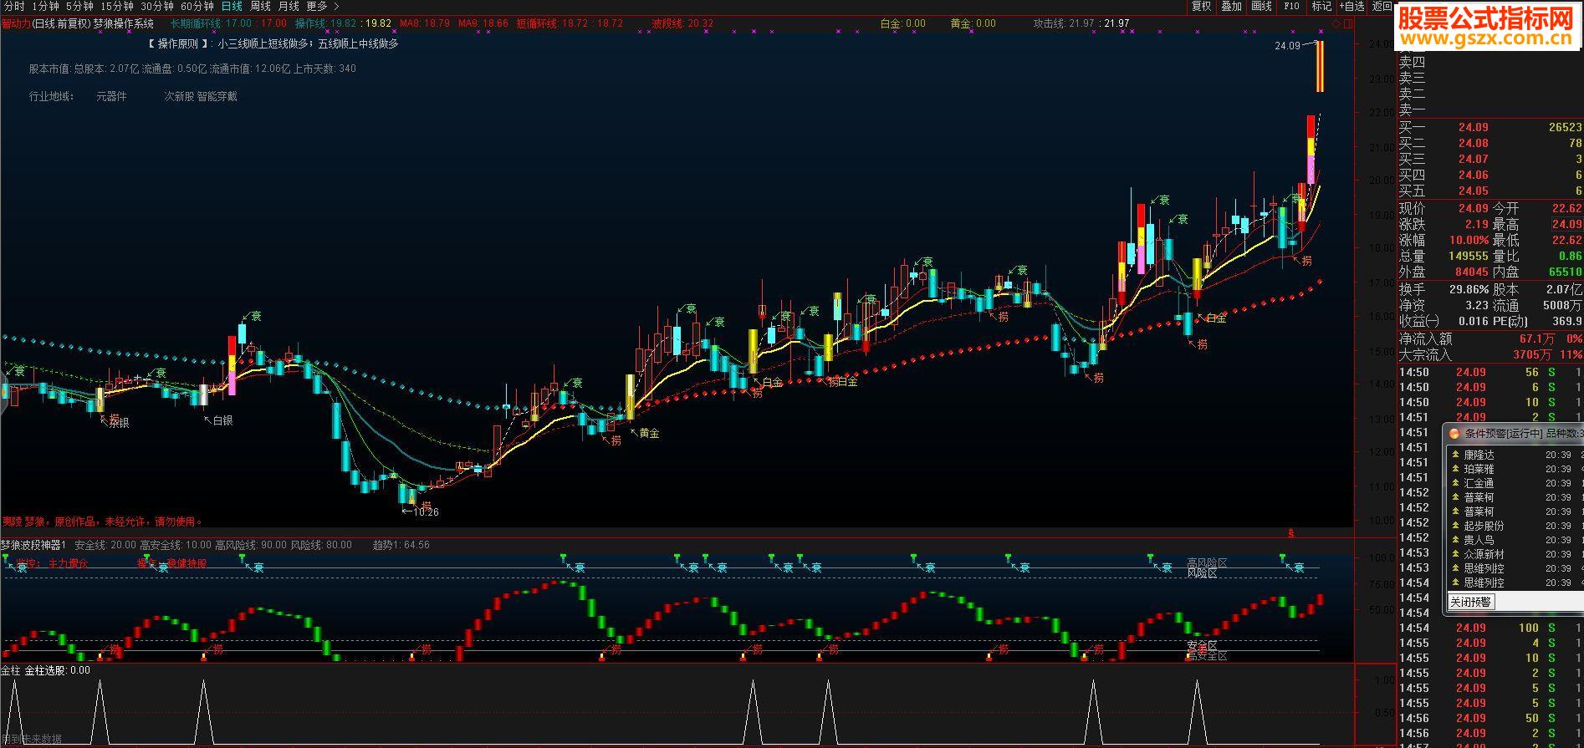Viewport: 1584px width, 748px height.
Task: Switch to the 月线 monthly chart
Action: pyautogui.click(x=289, y=7)
